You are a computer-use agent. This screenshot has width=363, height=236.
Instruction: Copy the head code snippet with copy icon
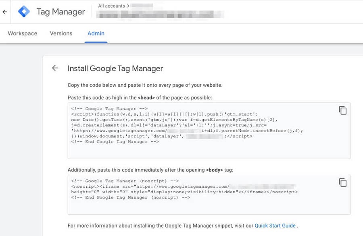tap(342, 110)
